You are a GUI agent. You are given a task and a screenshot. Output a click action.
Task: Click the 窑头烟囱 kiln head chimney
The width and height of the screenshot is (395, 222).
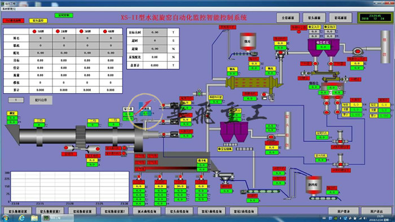pos(287,130)
